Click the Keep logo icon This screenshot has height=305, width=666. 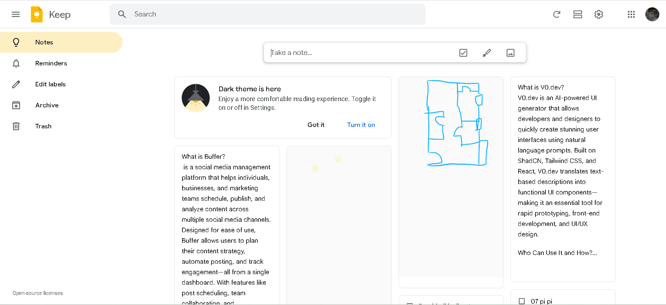pos(37,14)
